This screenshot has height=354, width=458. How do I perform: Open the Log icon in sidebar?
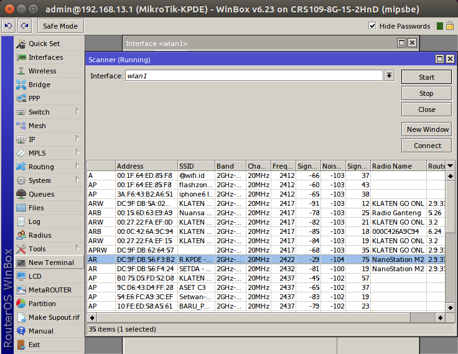[21, 221]
